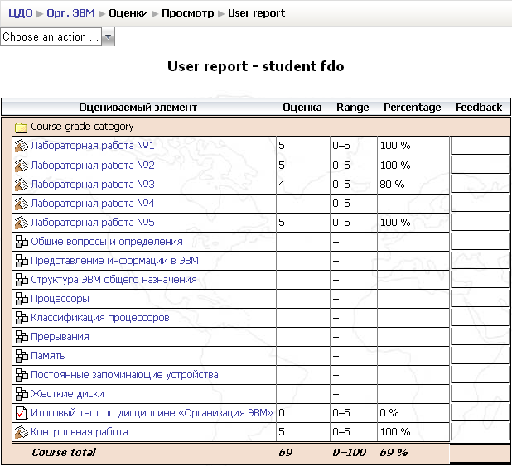Open Лабораторная работа №2 link
The image size is (512, 466).
coord(93,166)
